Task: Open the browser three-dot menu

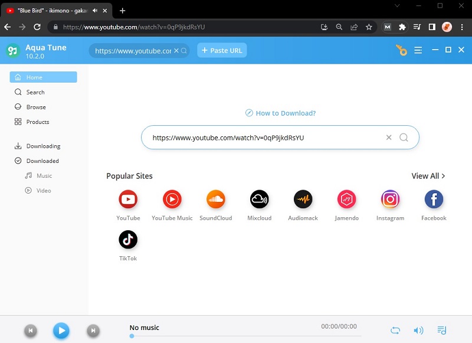Action: (462, 27)
